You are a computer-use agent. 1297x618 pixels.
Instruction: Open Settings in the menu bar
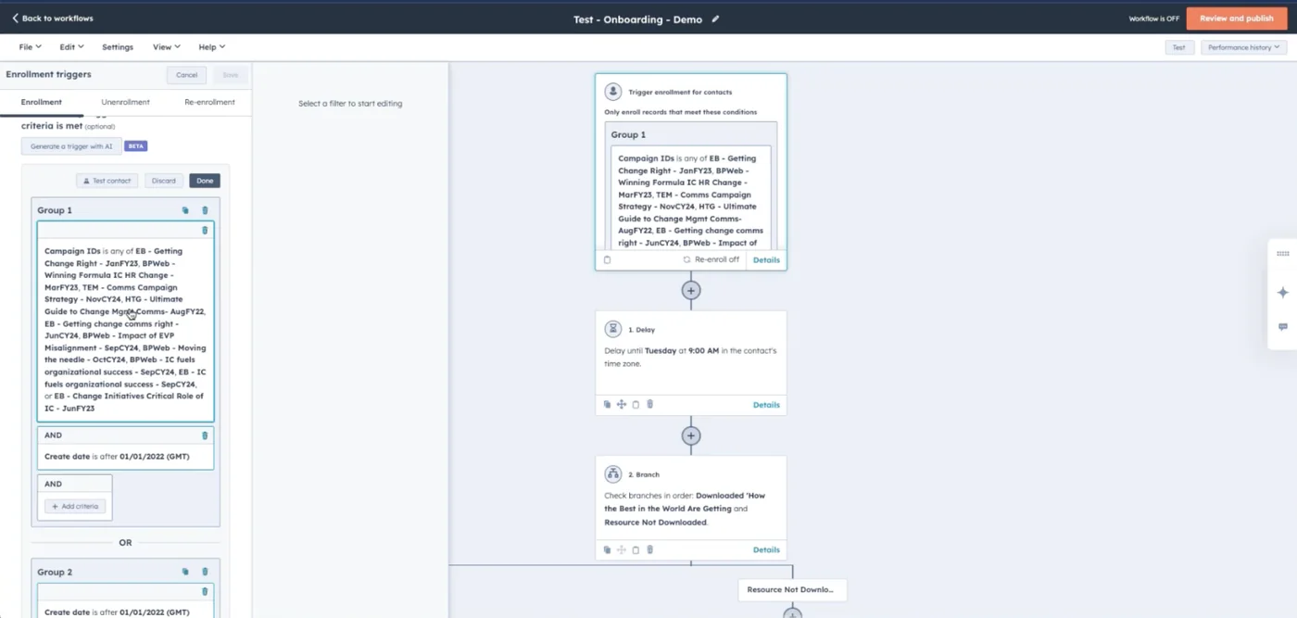(x=118, y=47)
